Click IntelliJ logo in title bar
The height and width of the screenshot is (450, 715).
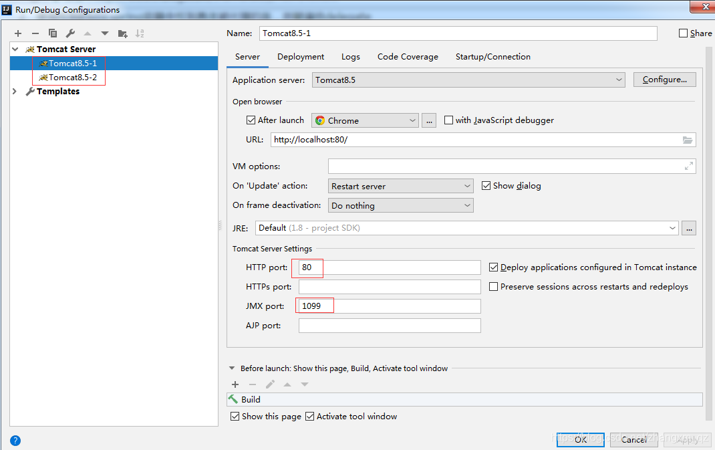tap(7, 9)
